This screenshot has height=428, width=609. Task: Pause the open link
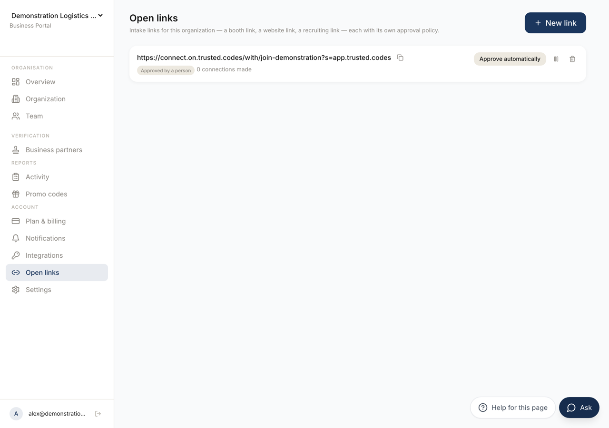coord(556,59)
